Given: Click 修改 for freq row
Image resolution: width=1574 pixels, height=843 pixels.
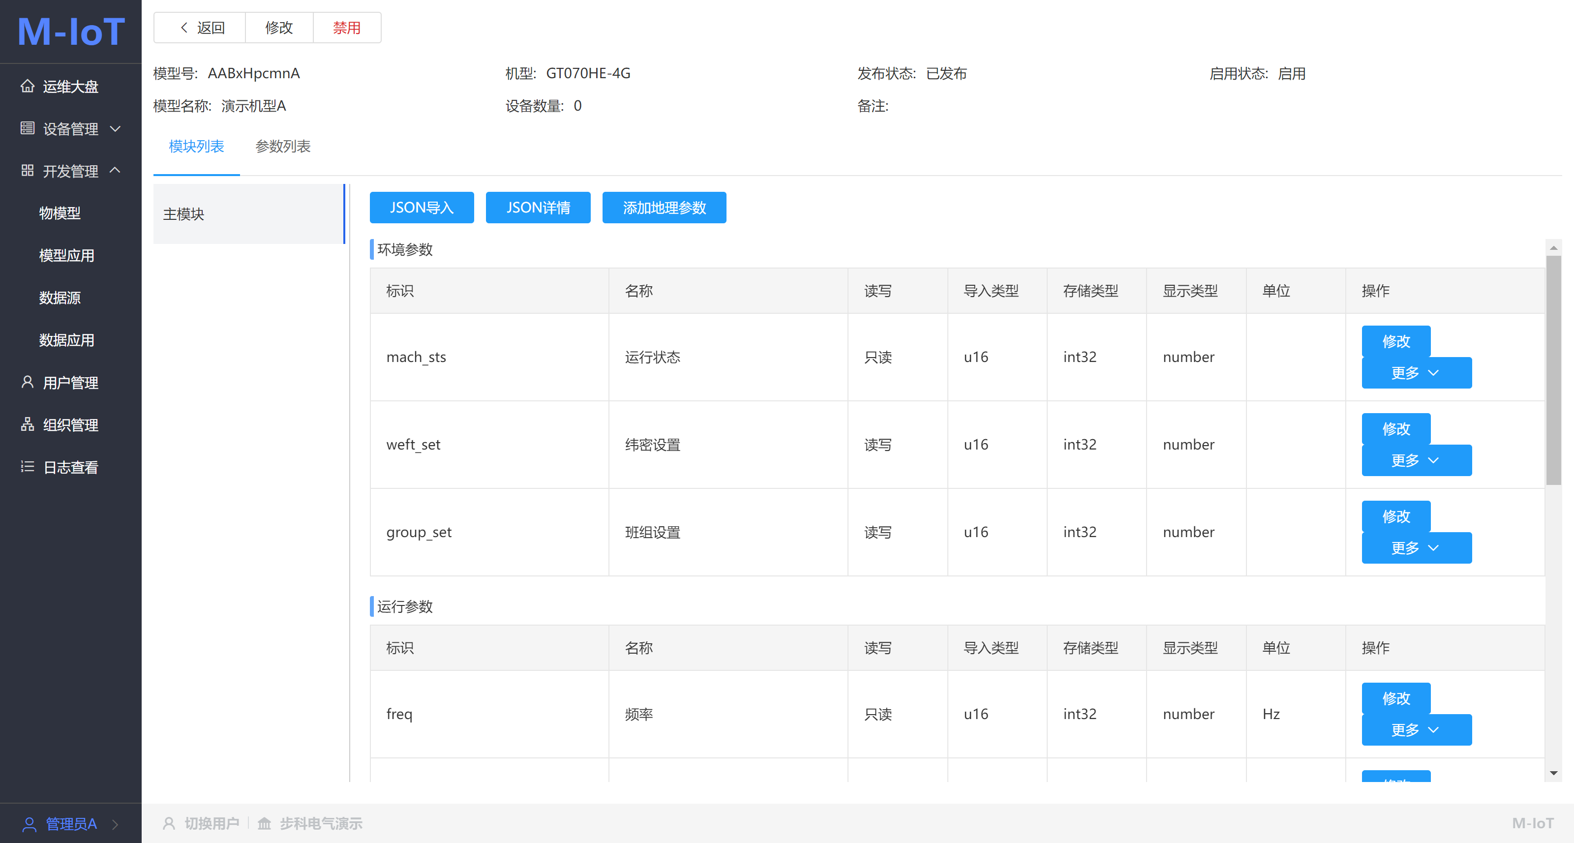Looking at the screenshot, I should point(1395,698).
